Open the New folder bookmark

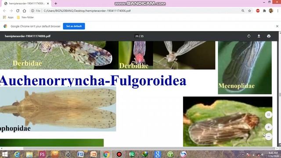[25, 18]
